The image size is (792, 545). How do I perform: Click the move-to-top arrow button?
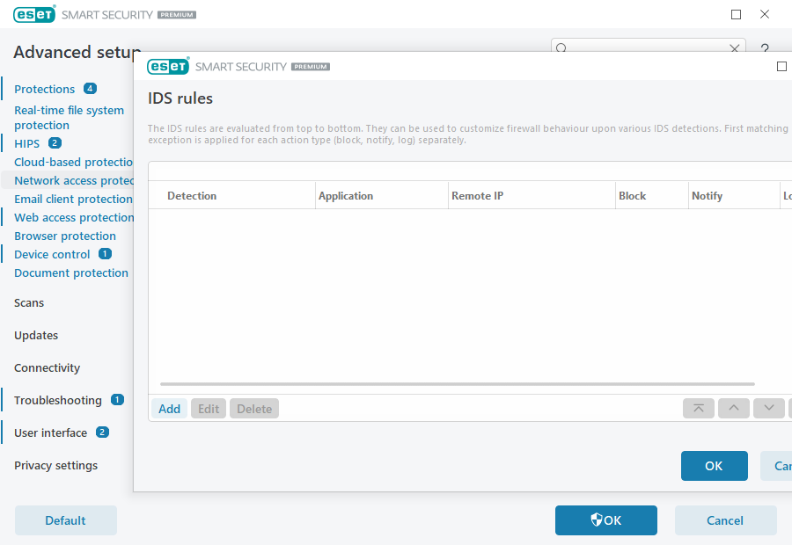click(698, 409)
